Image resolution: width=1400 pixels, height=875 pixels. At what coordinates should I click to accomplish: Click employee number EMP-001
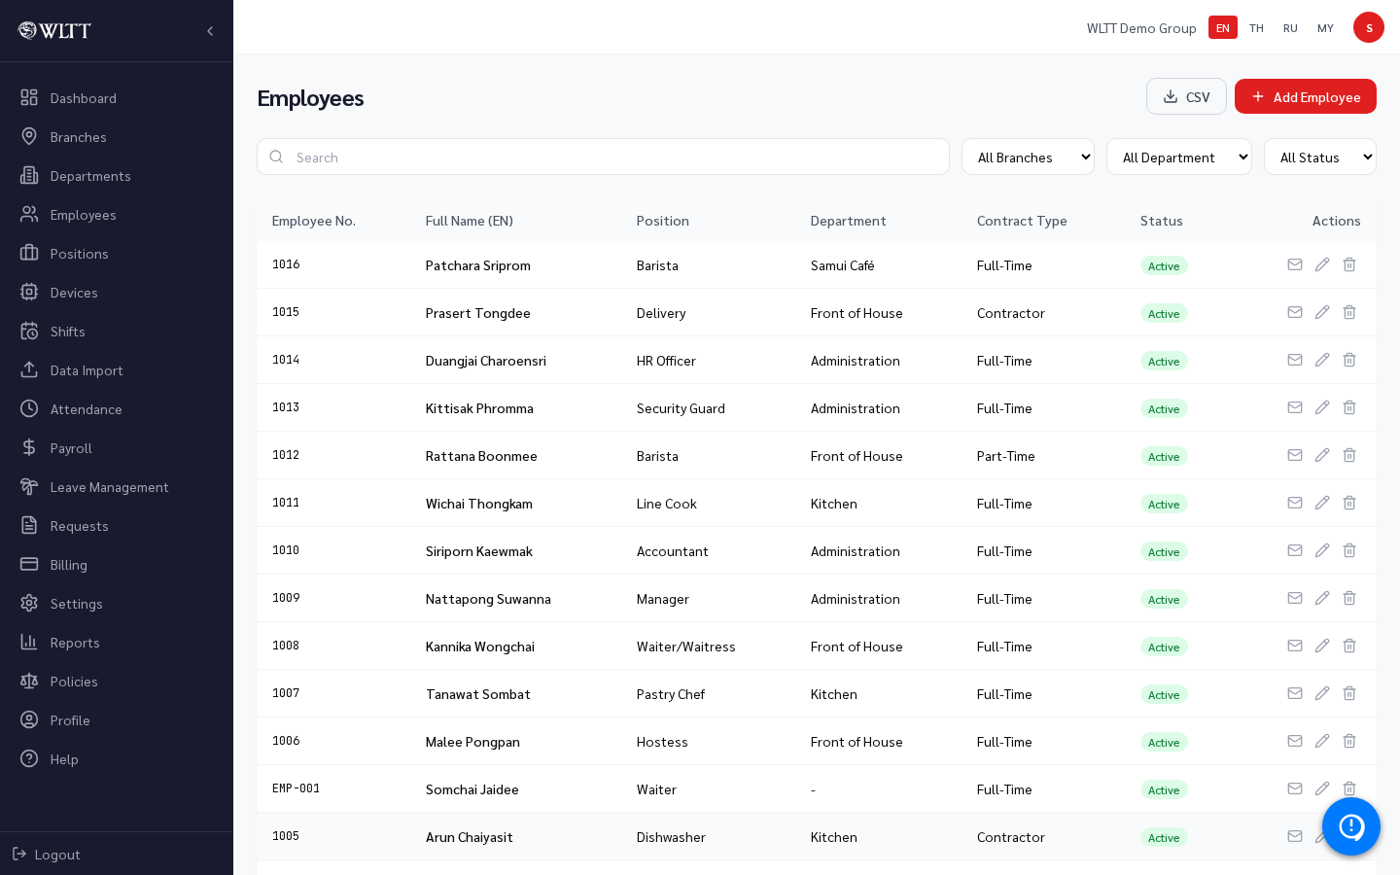coord(296,788)
